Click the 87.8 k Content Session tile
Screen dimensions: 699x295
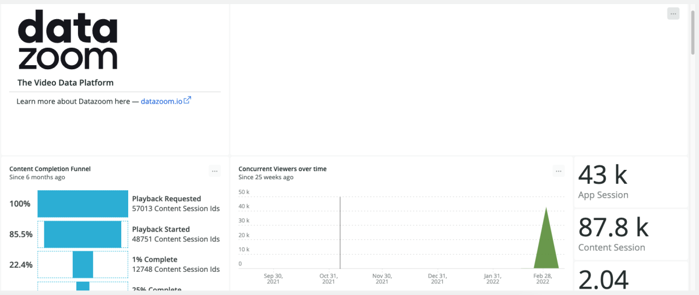click(x=631, y=234)
